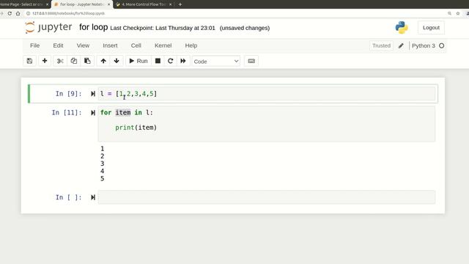The height and width of the screenshot is (264, 469).
Task: Open the command palette keyboard icon
Action: pyautogui.click(x=251, y=61)
